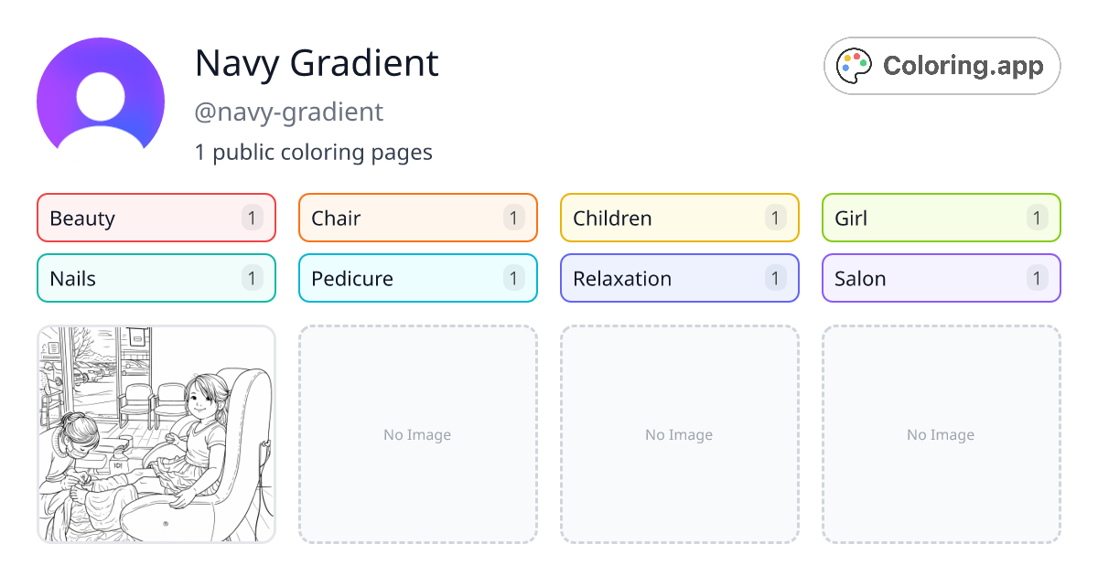Click the Coloring.app logo badge

(942, 65)
